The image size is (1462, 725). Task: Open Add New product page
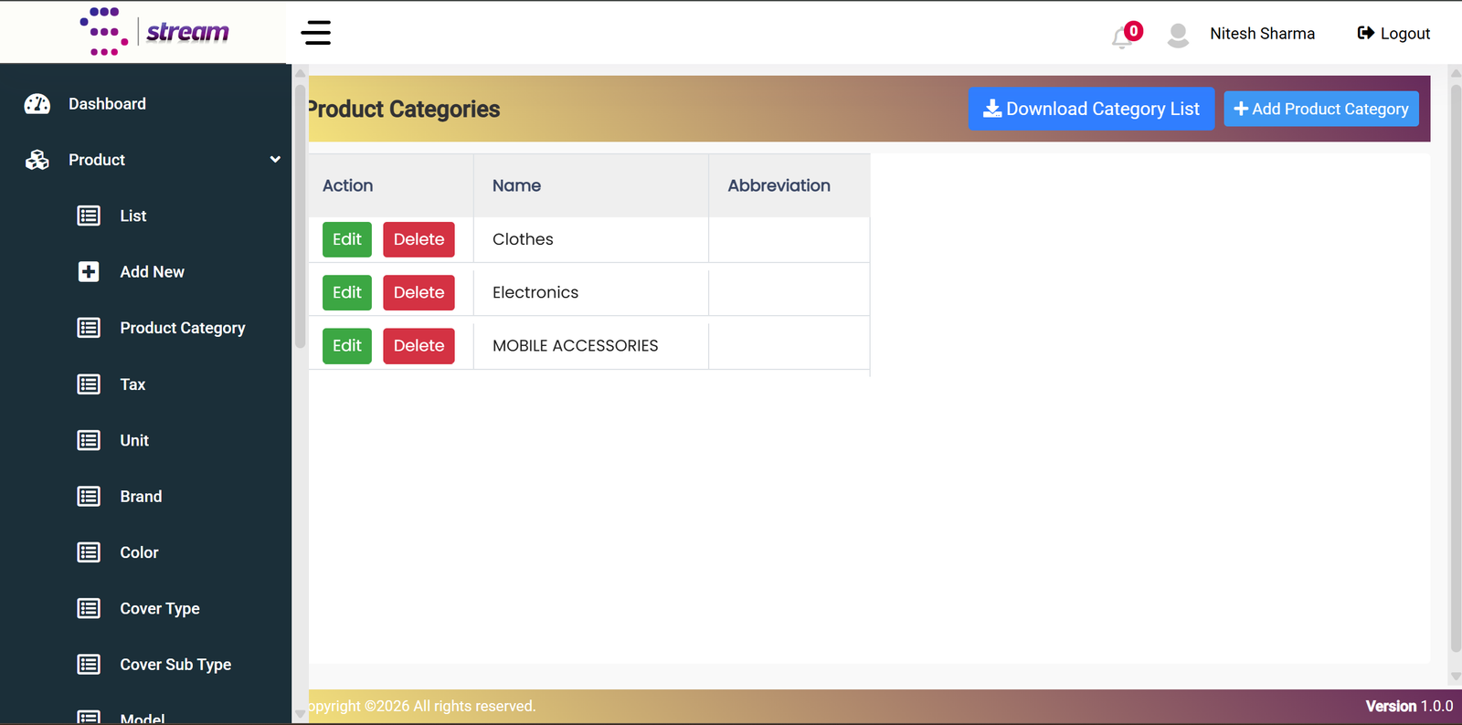(152, 272)
